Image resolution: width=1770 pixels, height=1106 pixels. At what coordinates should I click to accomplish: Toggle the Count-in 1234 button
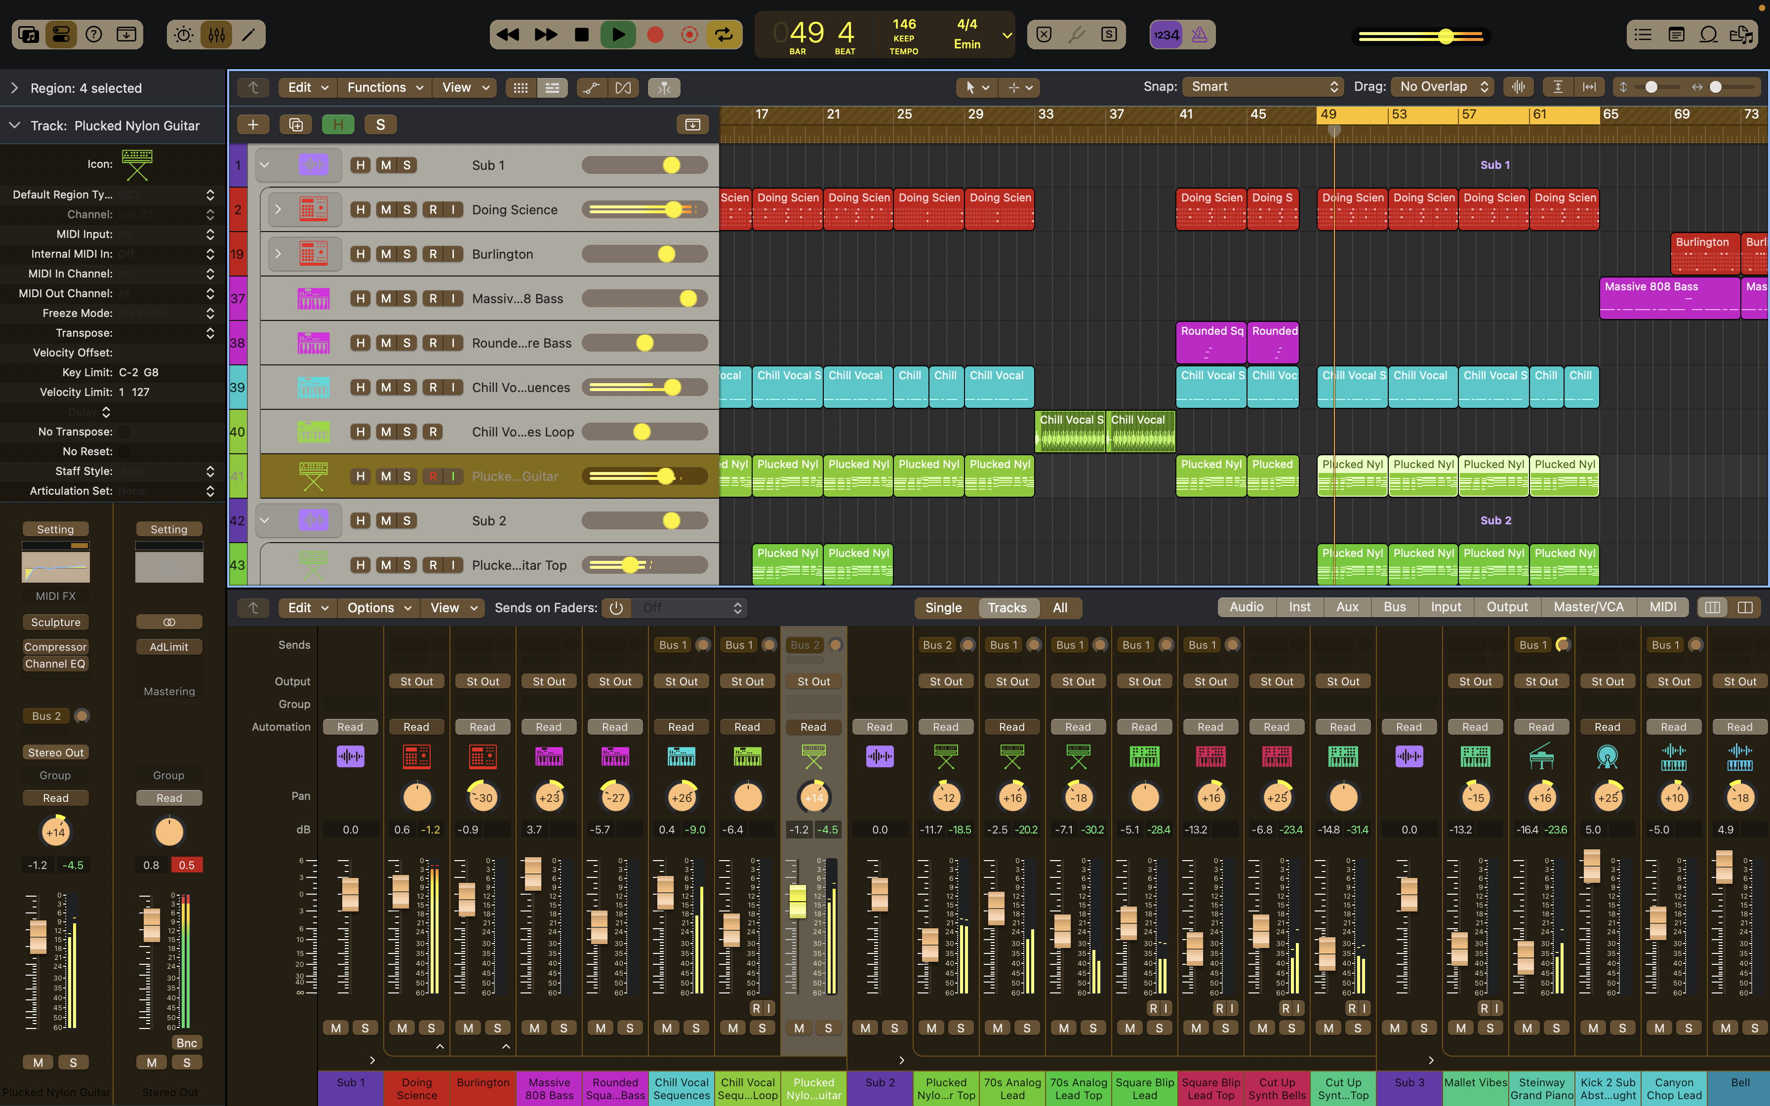click(1166, 35)
